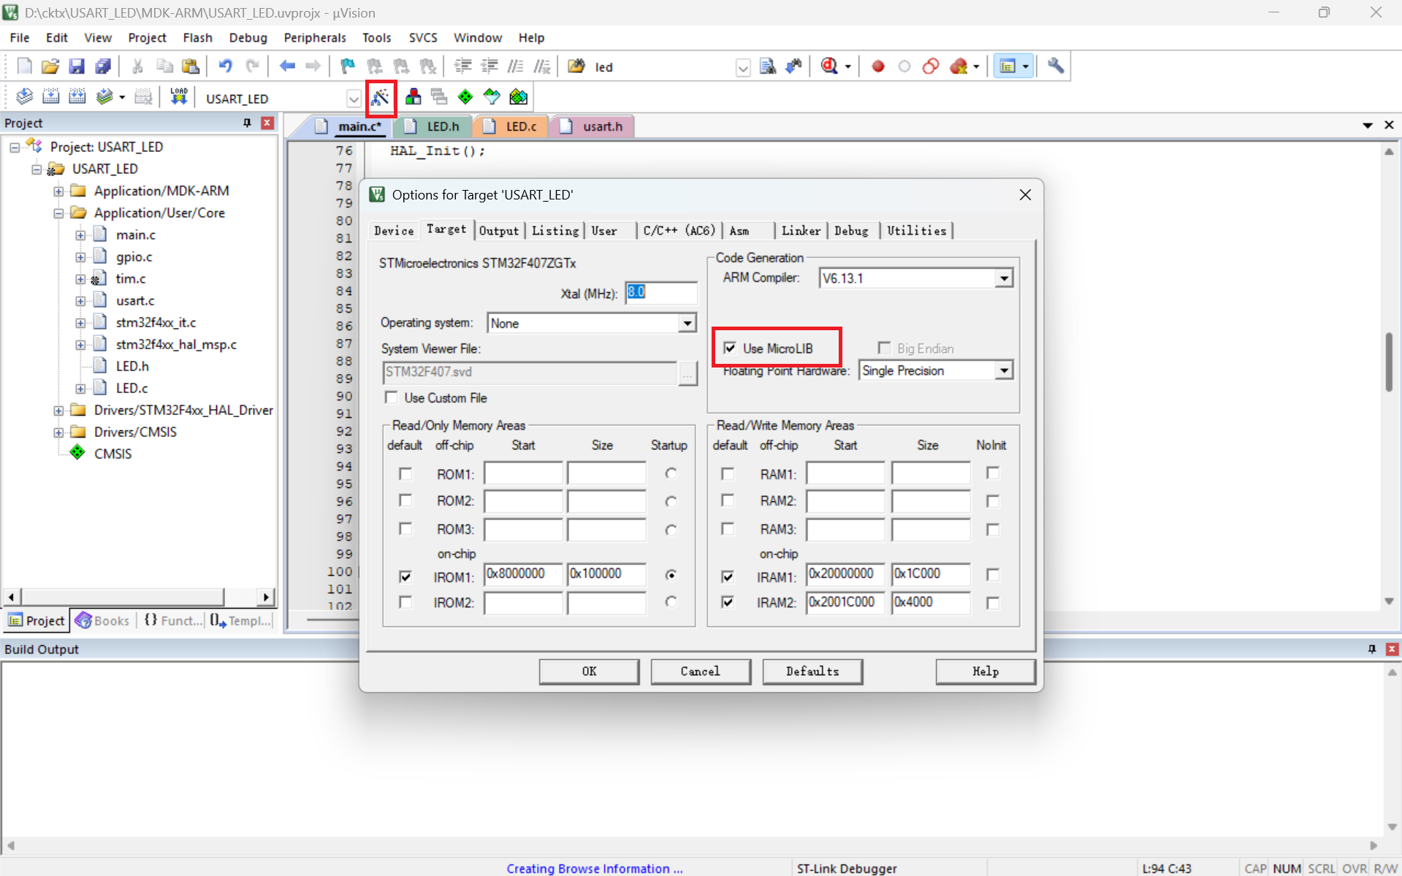Open the Books panel tab
The width and height of the screenshot is (1402, 876).
pyautogui.click(x=103, y=621)
